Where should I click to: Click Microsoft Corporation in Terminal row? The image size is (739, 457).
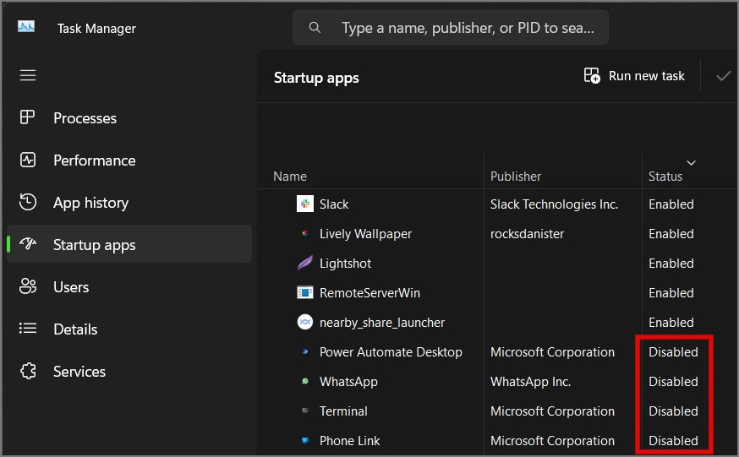click(x=552, y=411)
